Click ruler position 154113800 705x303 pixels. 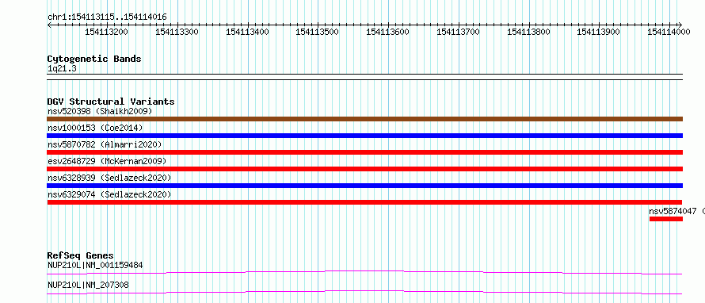click(529, 32)
